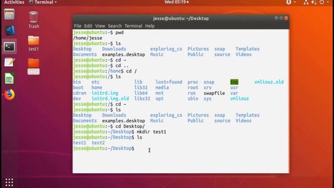
Task: Click the swapfile entry
Action: [214, 93]
